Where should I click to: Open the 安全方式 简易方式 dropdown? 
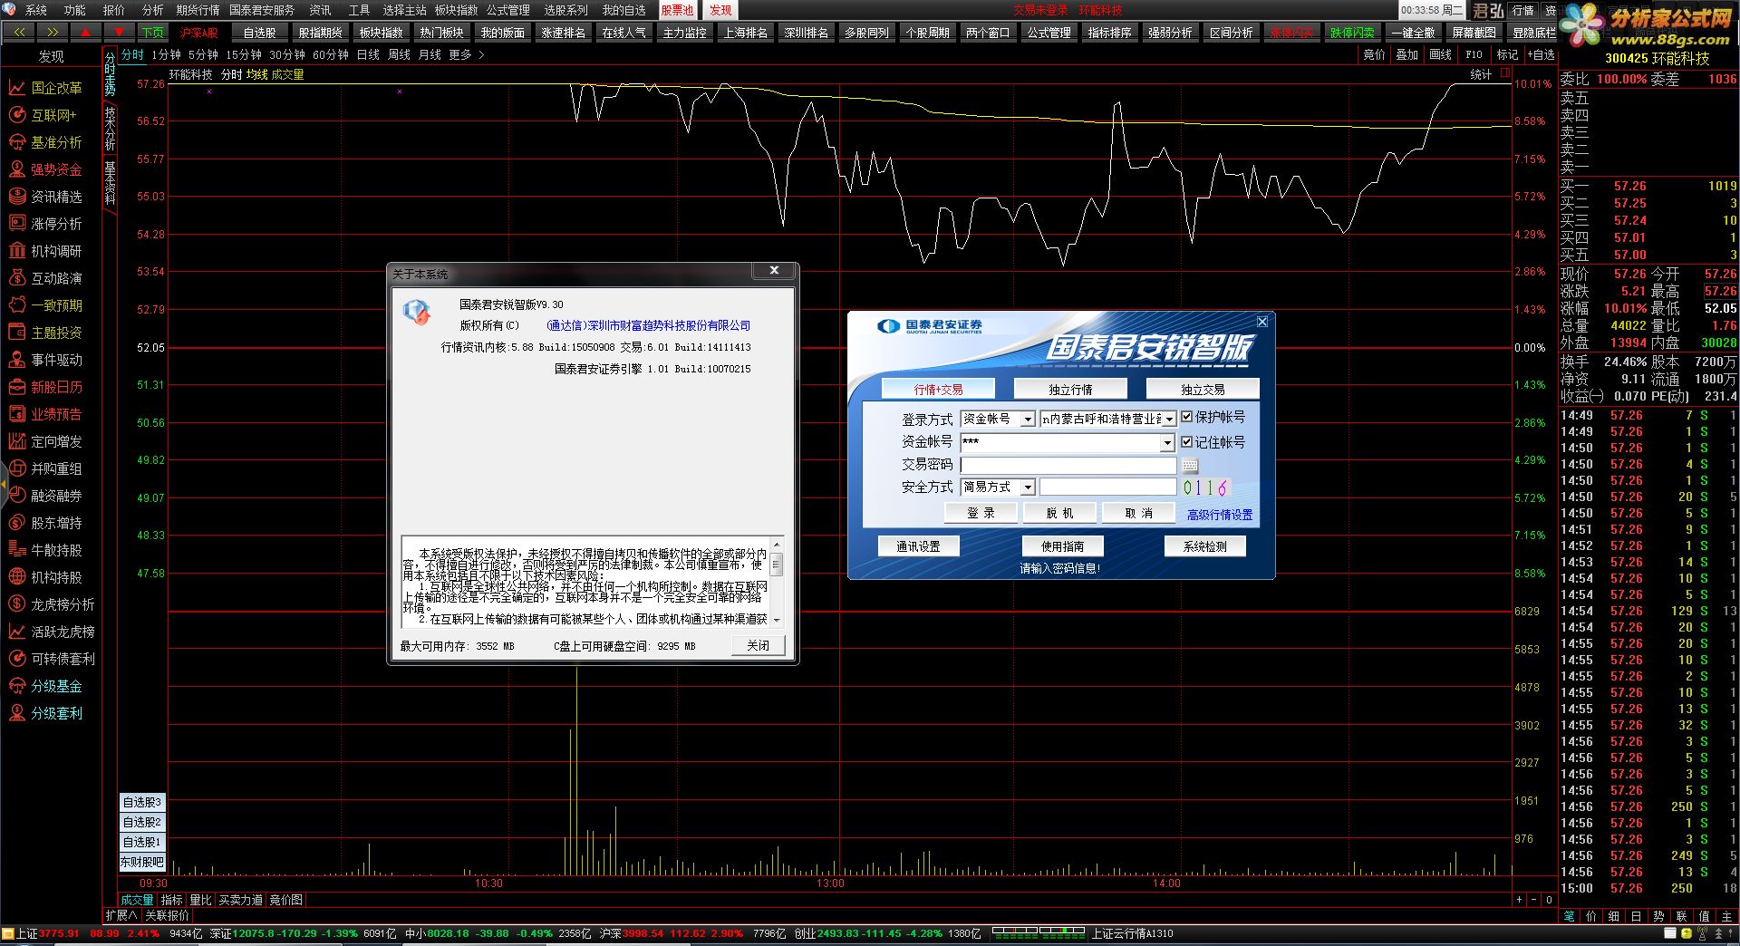click(1028, 487)
